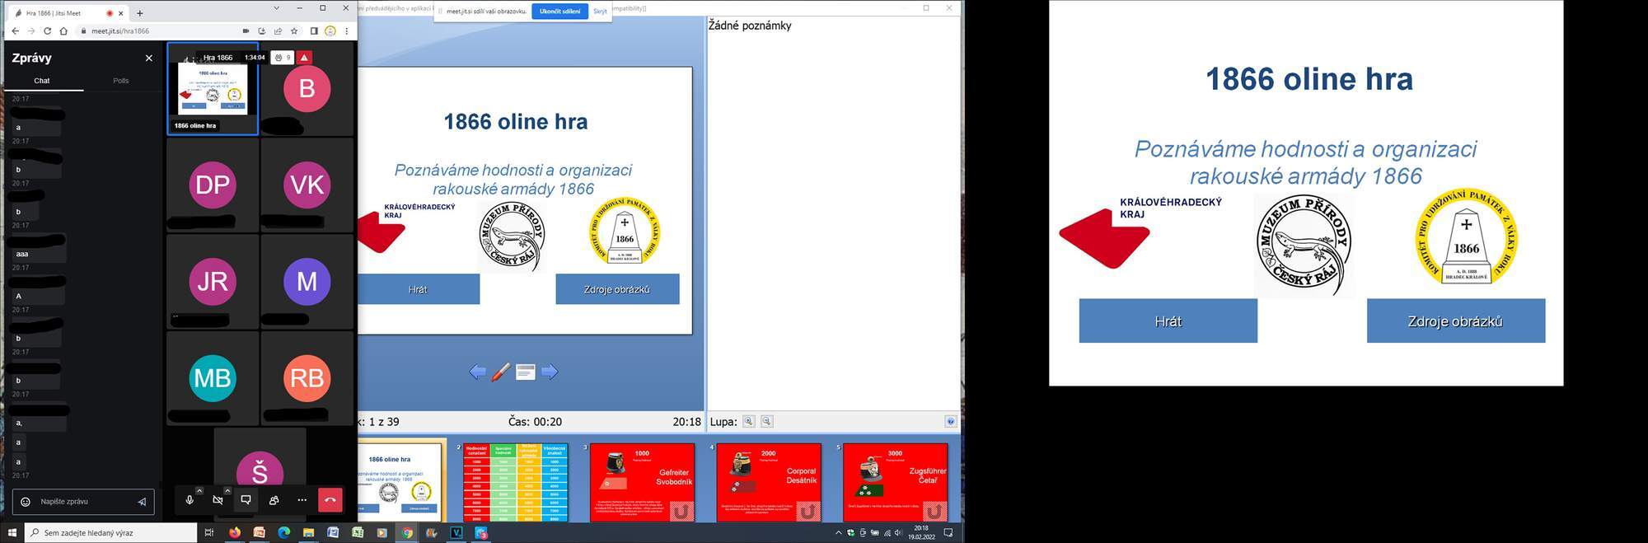The height and width of the screenshot is (543, 1648).
Task: Hang up the call with red button
Action: tap(330, 500)
